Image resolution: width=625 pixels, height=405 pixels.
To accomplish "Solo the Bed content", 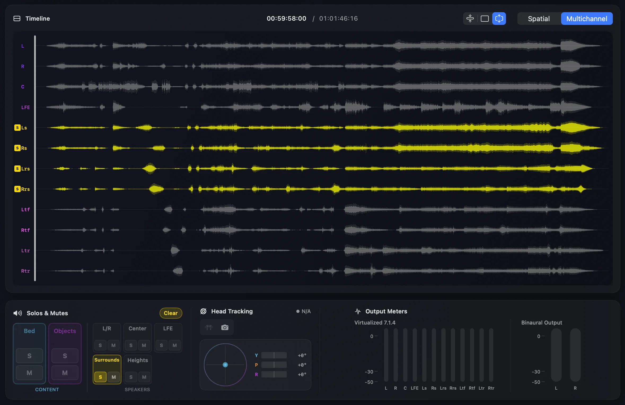I will tap(29, 355).
